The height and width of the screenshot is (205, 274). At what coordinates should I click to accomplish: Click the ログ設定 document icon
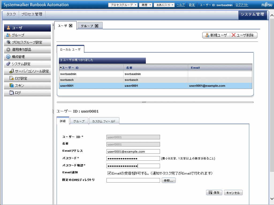(12, 78)
